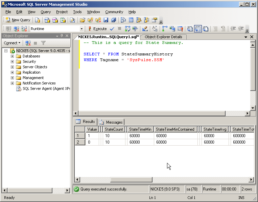The image size is (258, 202).
Task: Switch output to Results to Text
Action: coord(190,29)
